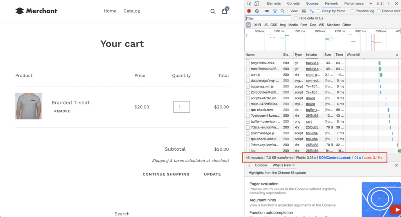Open the shopping cart bag icon

coord(224,11)
